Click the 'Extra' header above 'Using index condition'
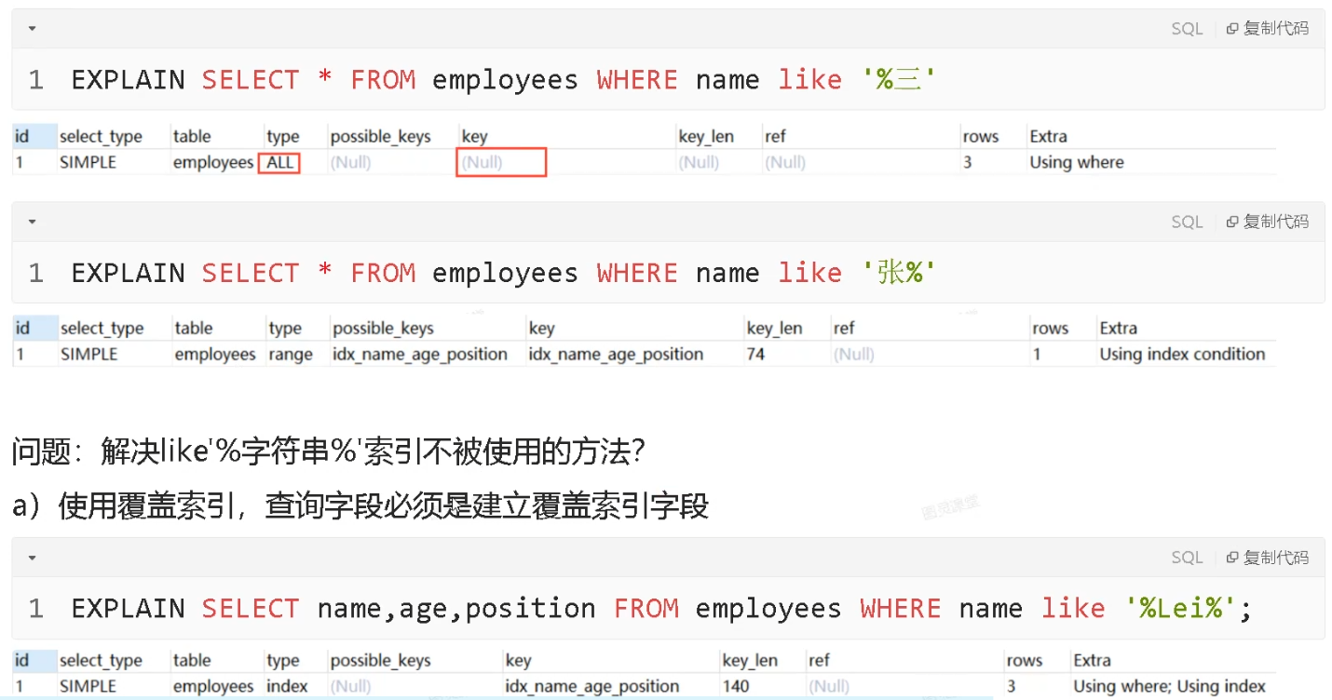Screen dimensions: 1332x700 click(x=1118, y=329)
